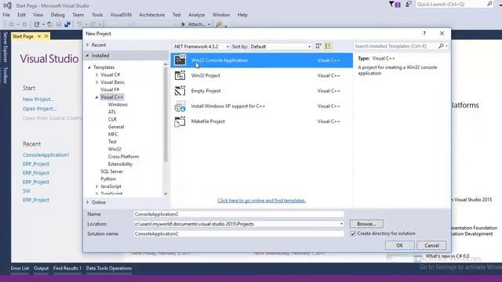Click the Visual Studio logo in title bar

[x=7, y=5]
